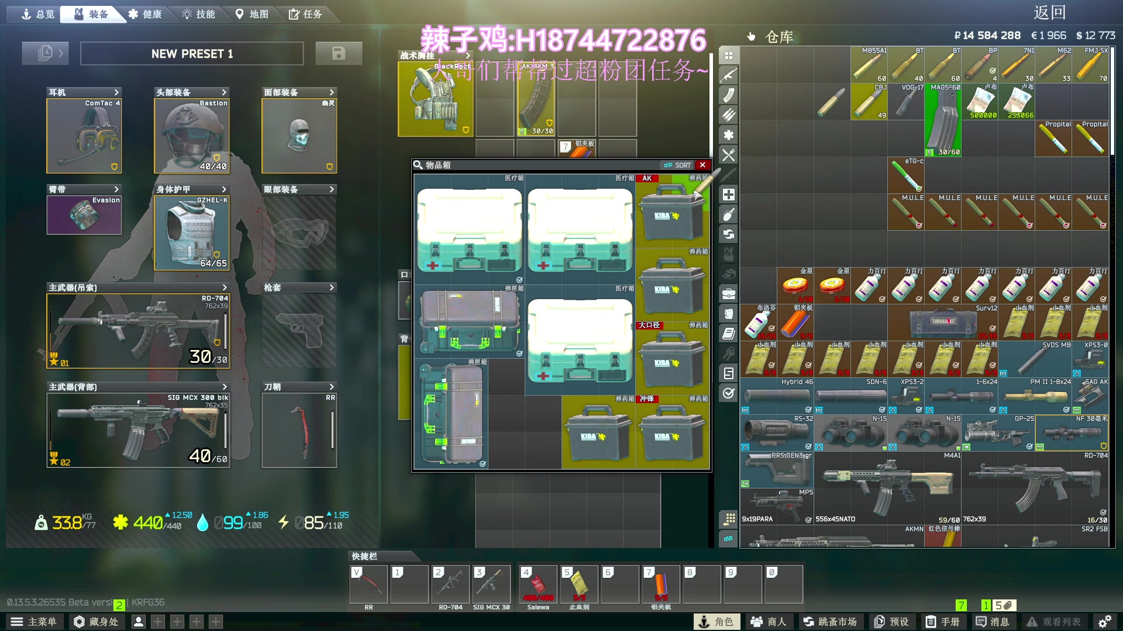Expand the 头部装备 slot arrow
The width and height of the screenshot is (1123, 631).
[224, 92]
